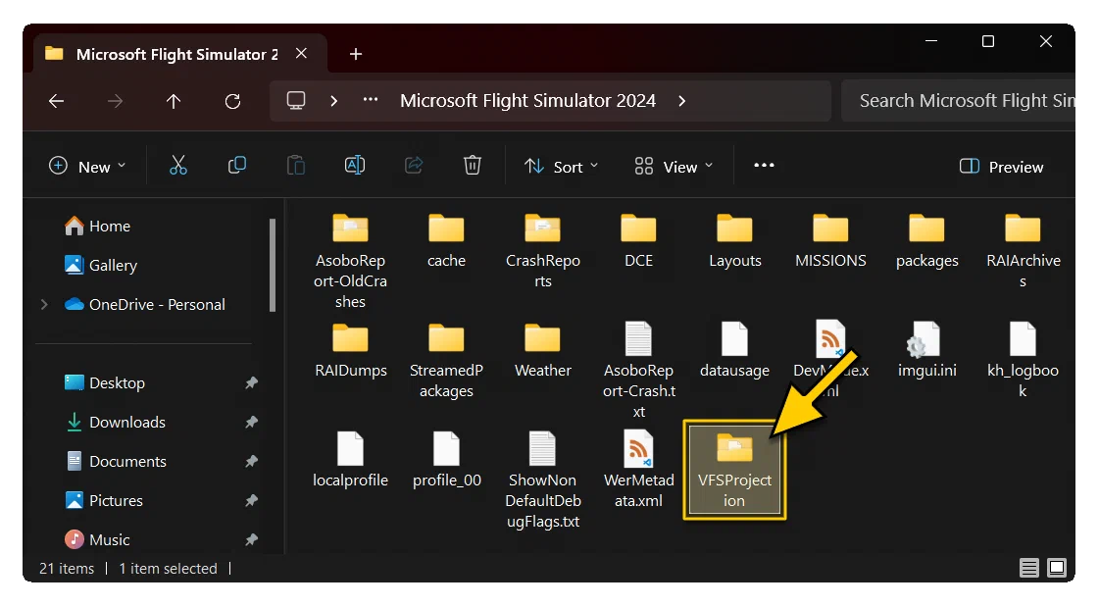This screenshot has width=1099, height=607.
Task: Select the RAIArchives folder
Action: pyautogui.click(x=1023, y=251)
